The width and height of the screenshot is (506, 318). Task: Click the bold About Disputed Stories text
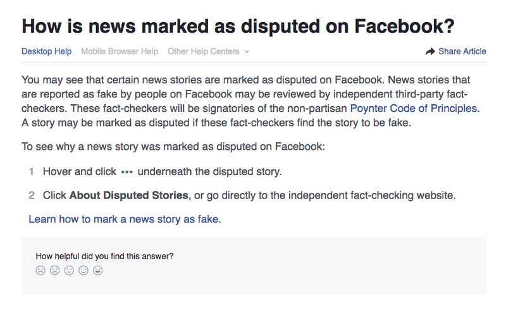coord(129,195)
